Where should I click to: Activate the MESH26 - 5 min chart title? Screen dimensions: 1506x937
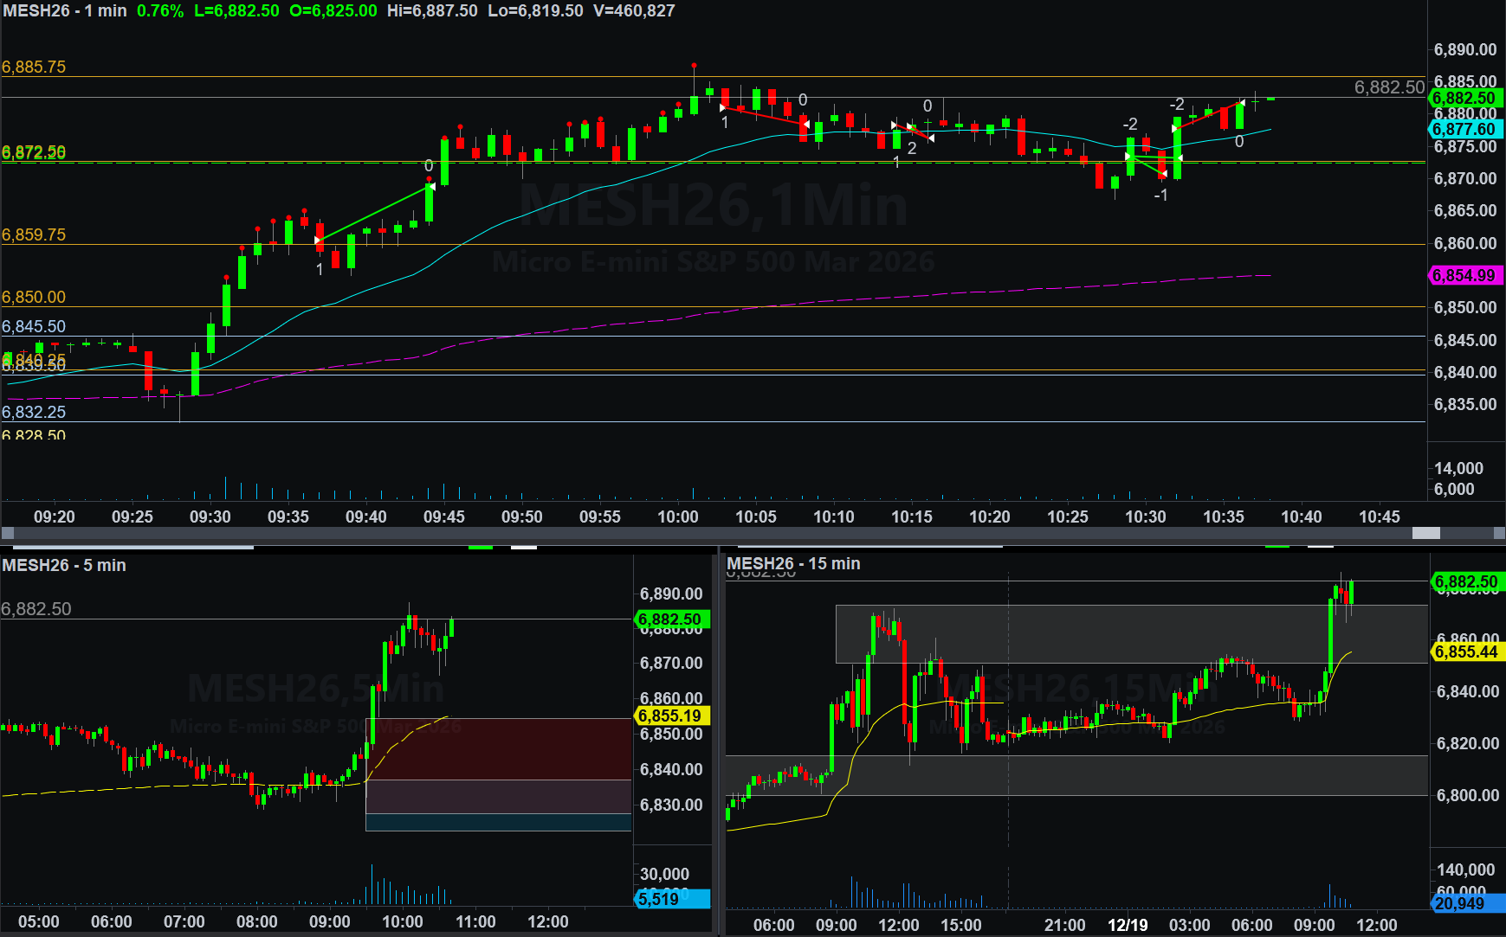tap(64, 565)
